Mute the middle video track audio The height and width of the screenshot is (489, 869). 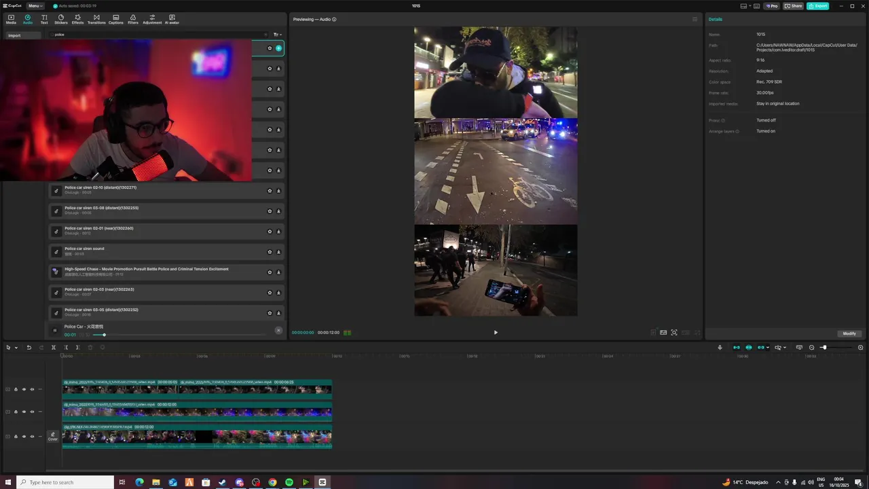32,412
